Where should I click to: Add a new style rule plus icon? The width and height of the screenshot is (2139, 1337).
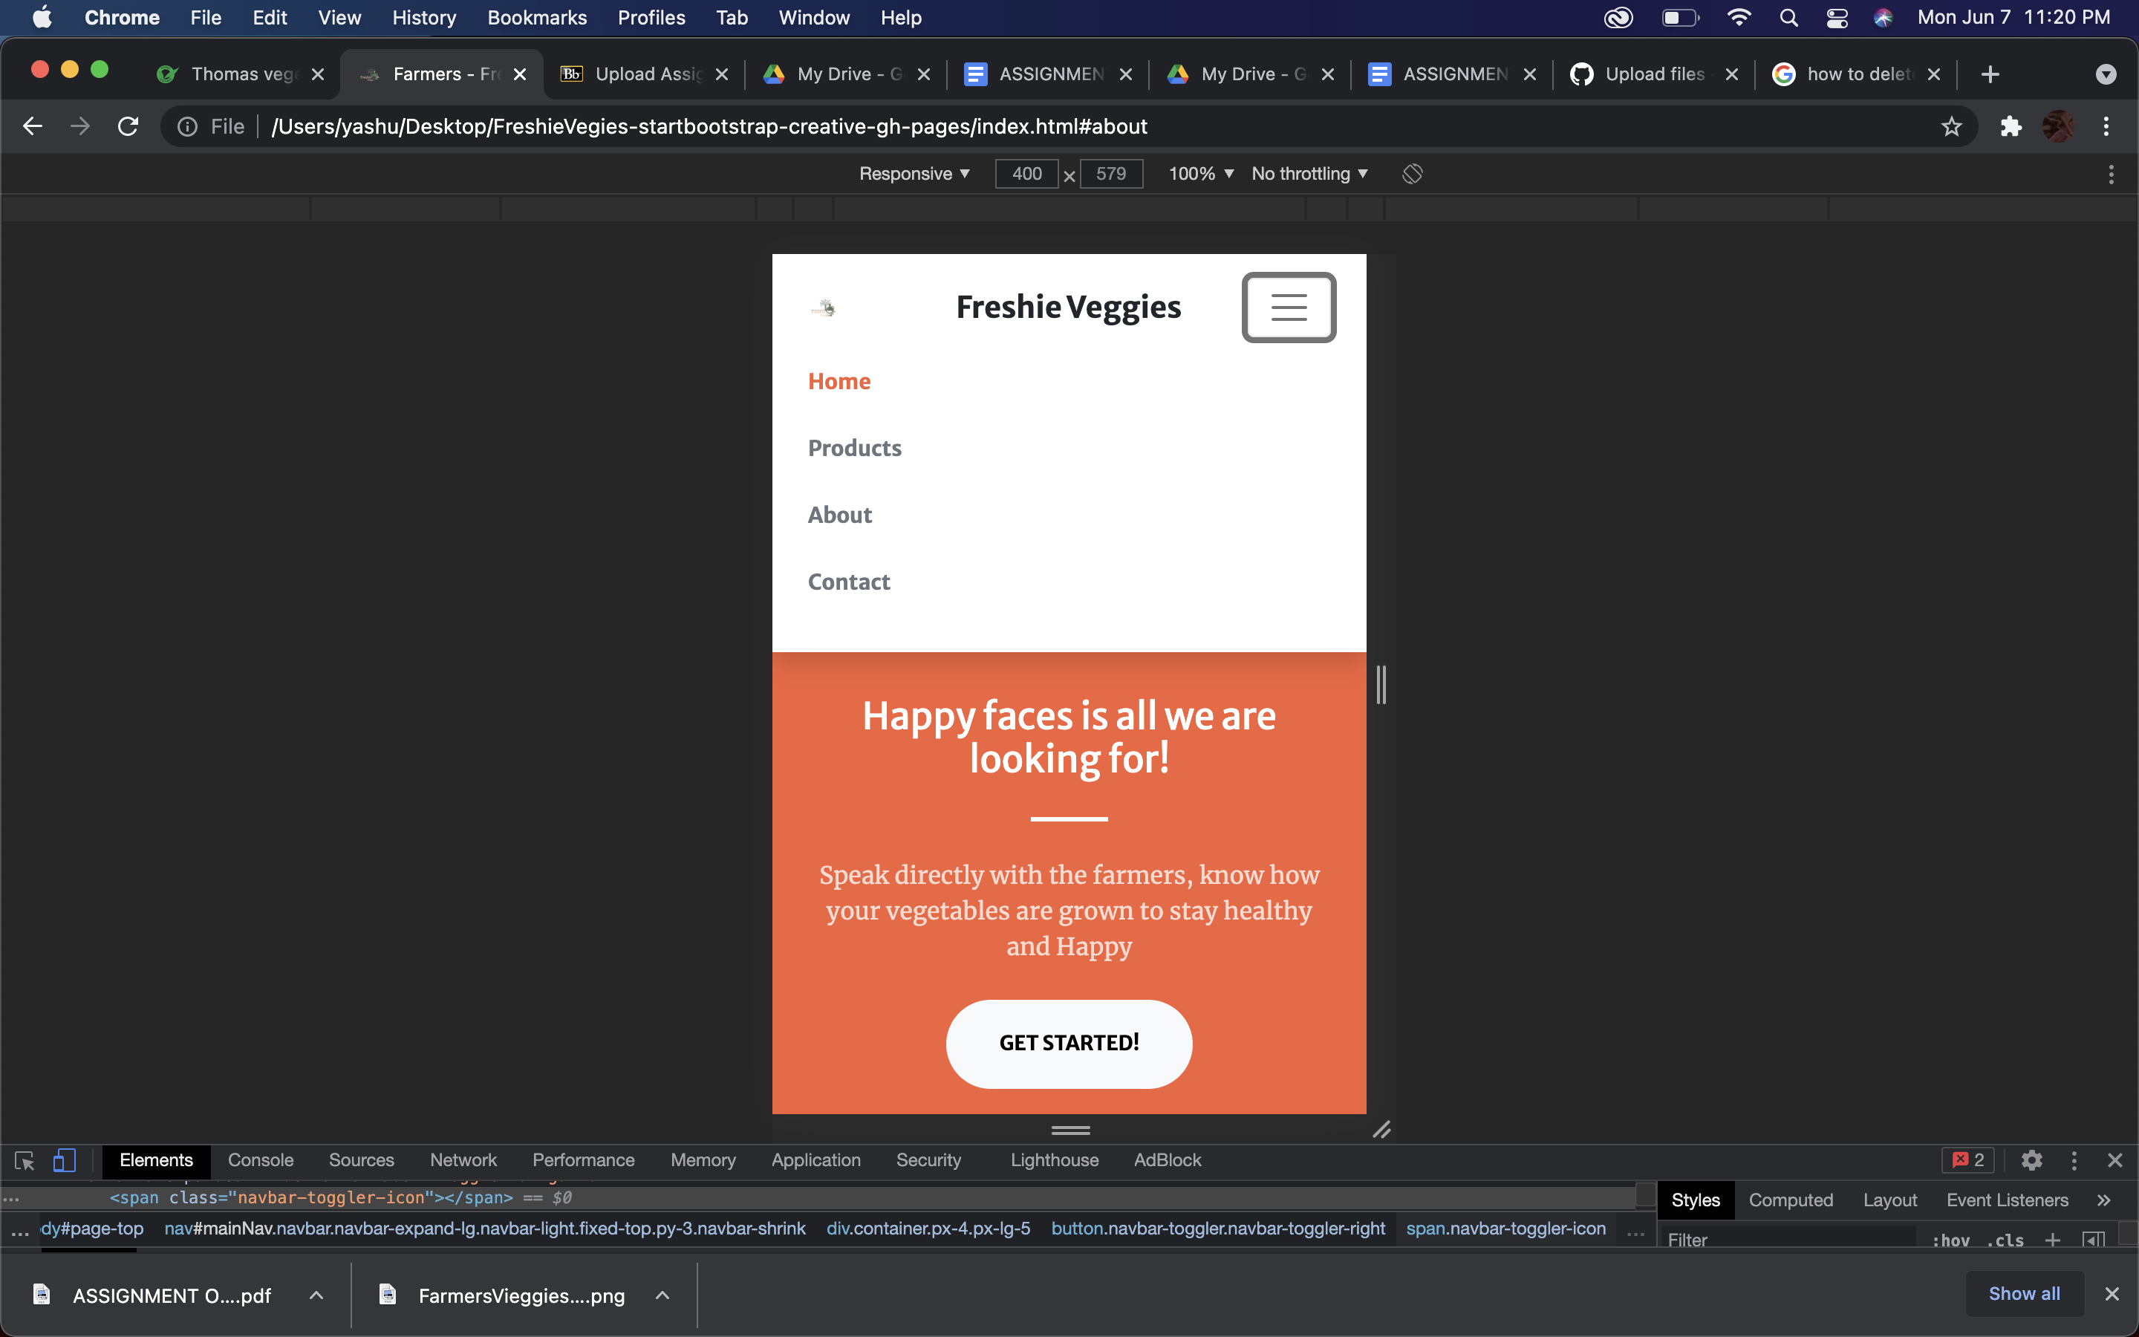click(2052, 1240)
